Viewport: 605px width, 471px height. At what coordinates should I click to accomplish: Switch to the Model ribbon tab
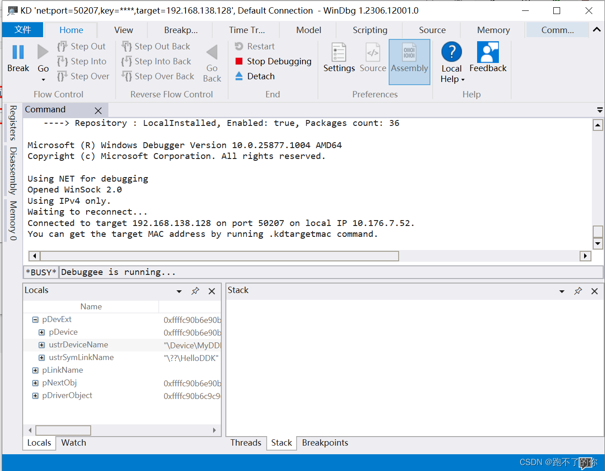(x=308, y=30)
